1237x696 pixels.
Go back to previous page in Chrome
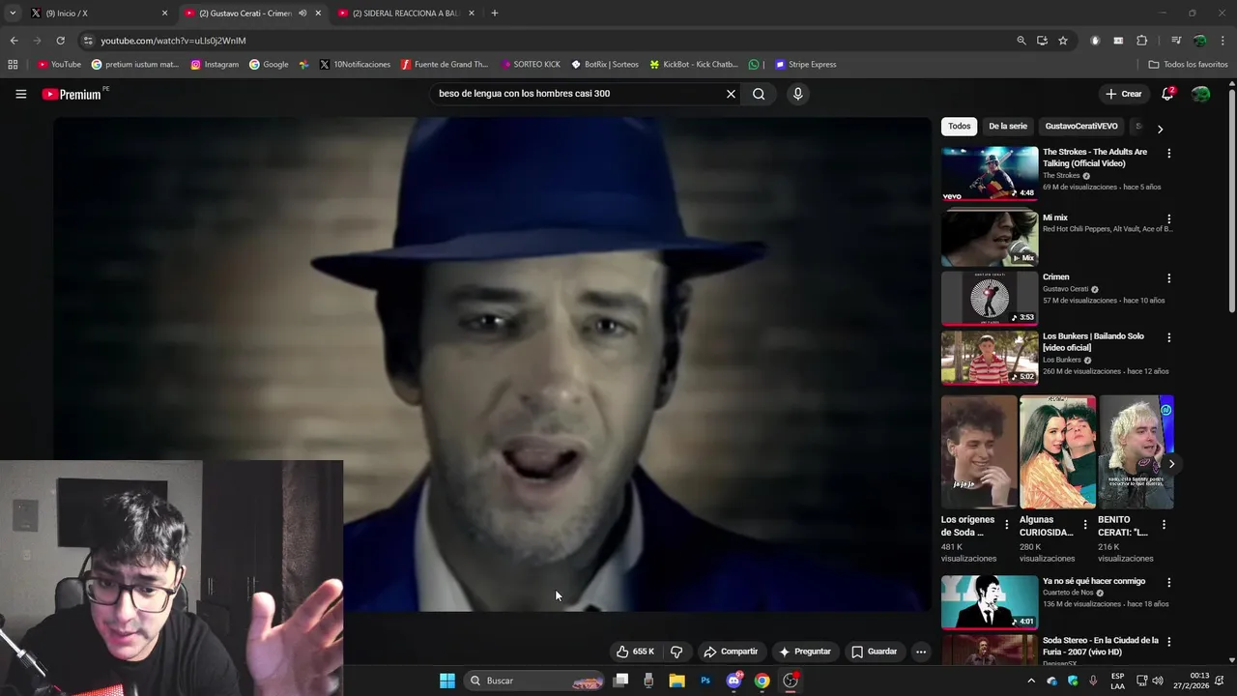click(14, 41)
